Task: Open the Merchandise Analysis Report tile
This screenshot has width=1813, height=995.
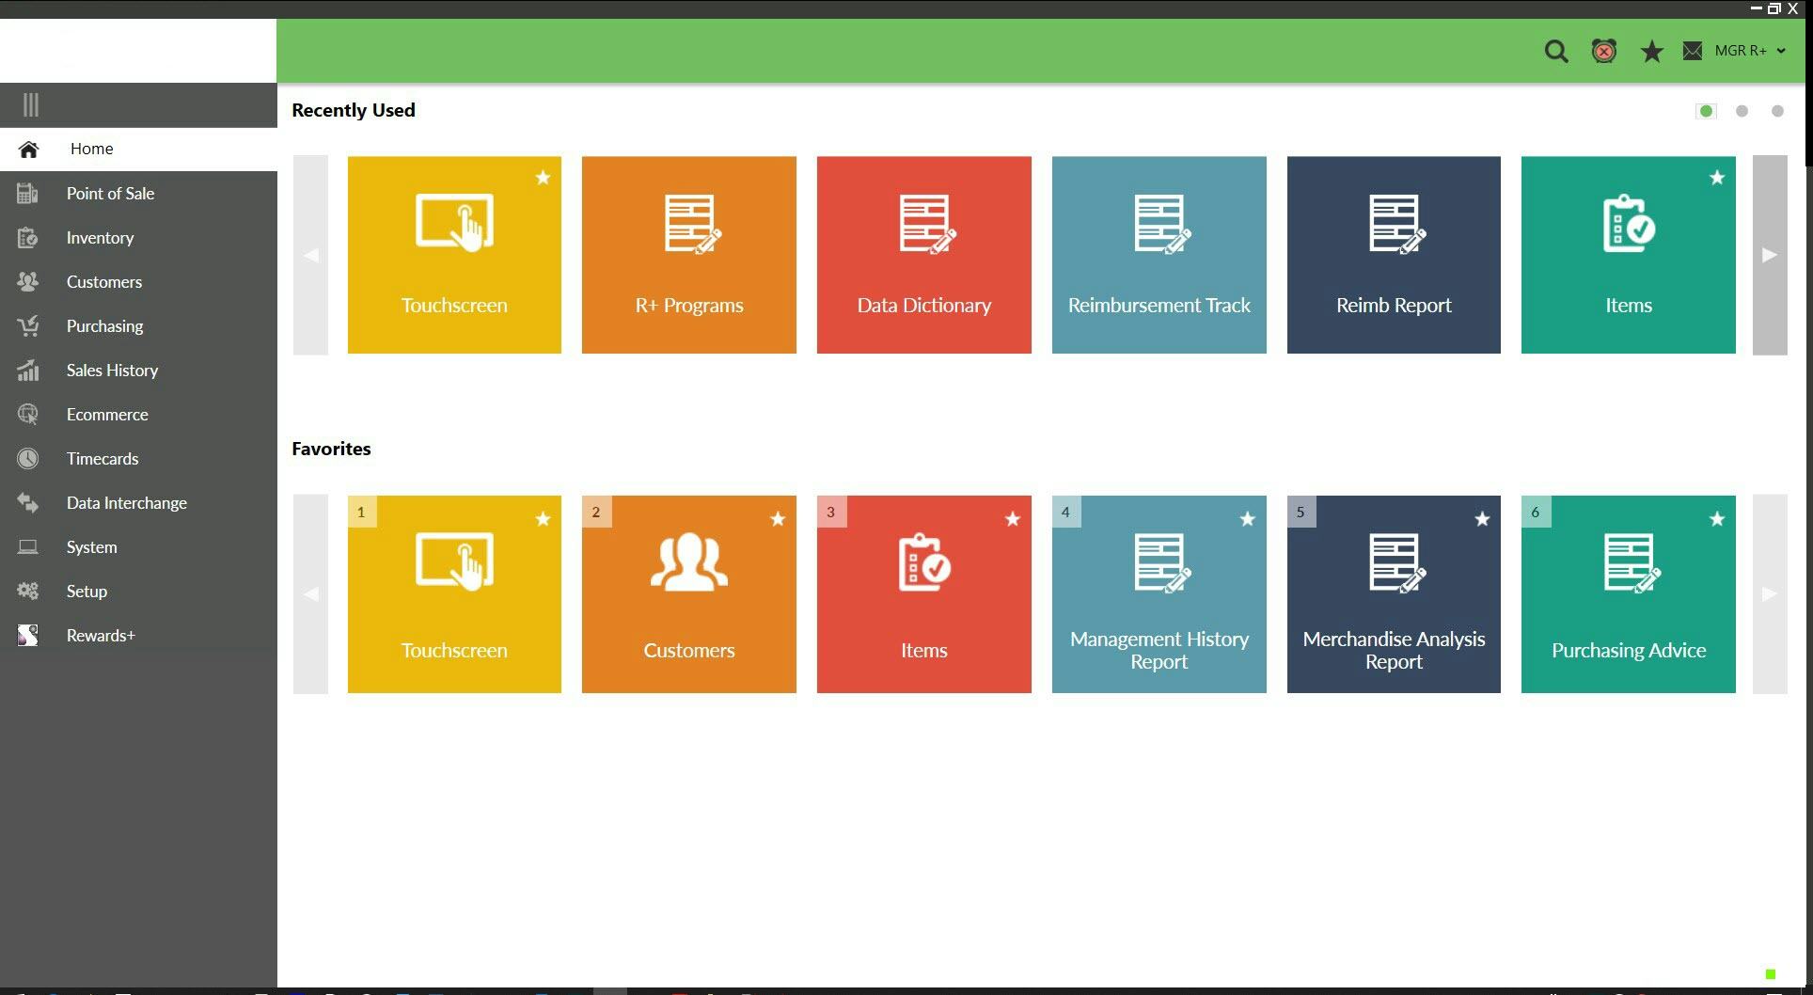Action: tap(1394, 593)
